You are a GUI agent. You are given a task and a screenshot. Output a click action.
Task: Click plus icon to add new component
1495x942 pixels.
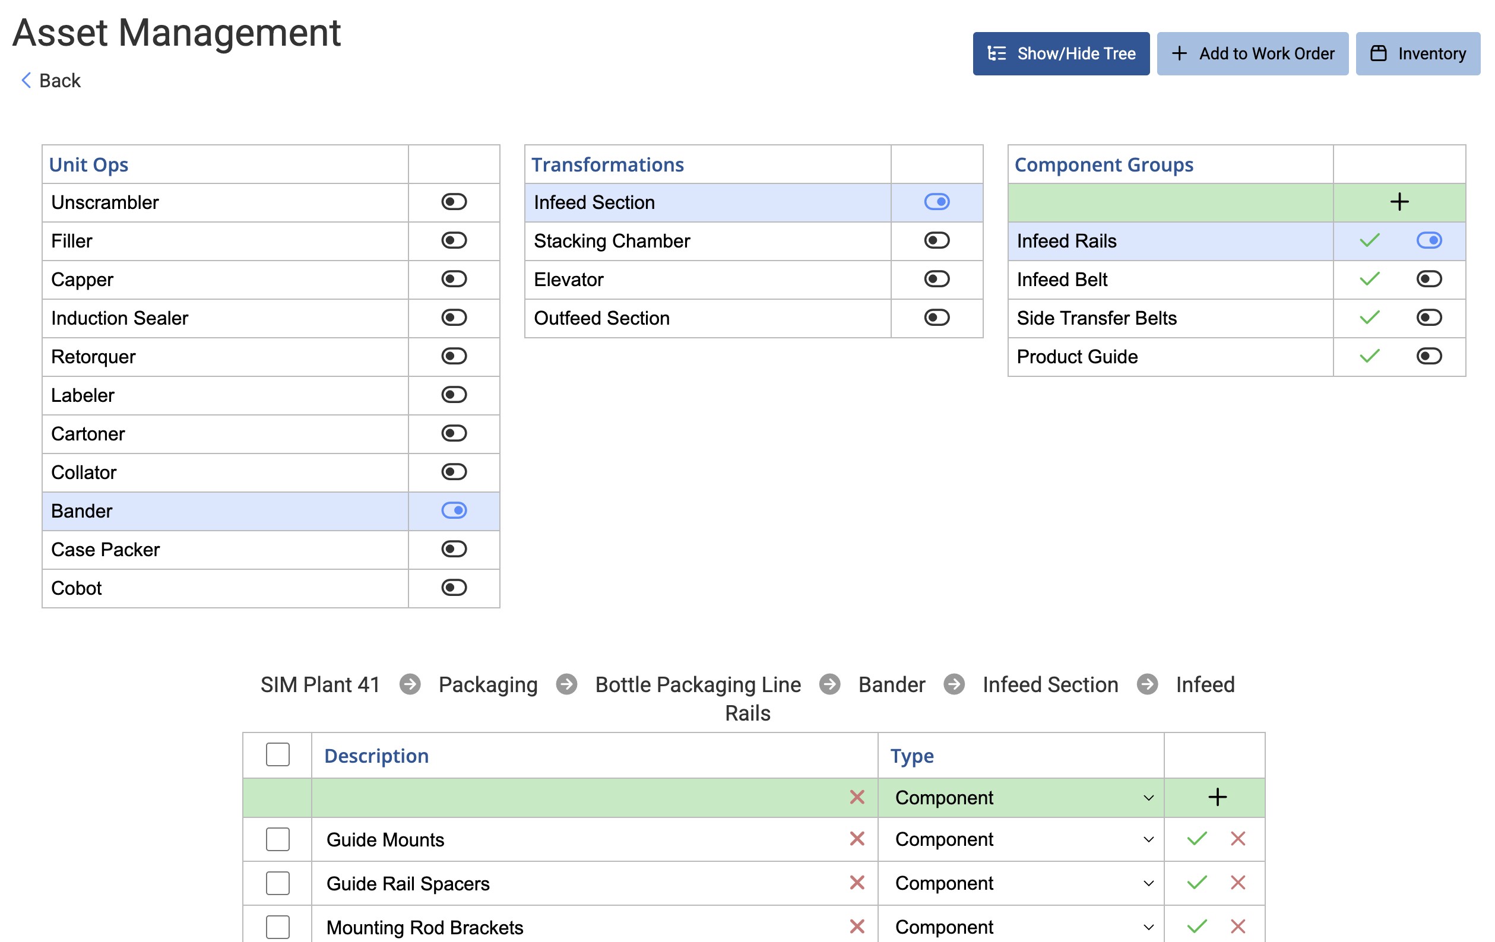click(x=1217, y=797)
